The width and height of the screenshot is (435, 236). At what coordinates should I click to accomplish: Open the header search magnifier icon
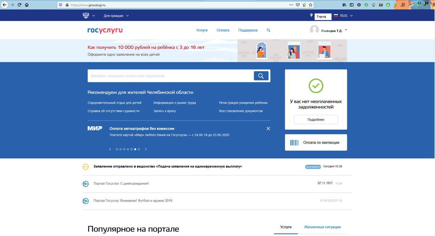tap(268, 30)
